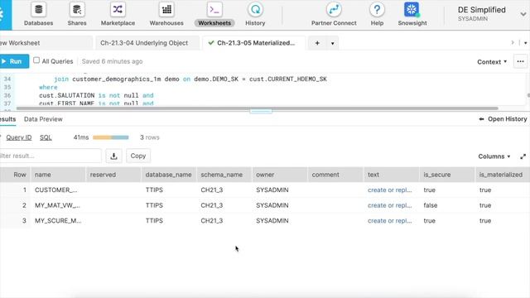Screen dimensions: 530x298
Task: Open the SQL link
Action: [x=46, y=137]
